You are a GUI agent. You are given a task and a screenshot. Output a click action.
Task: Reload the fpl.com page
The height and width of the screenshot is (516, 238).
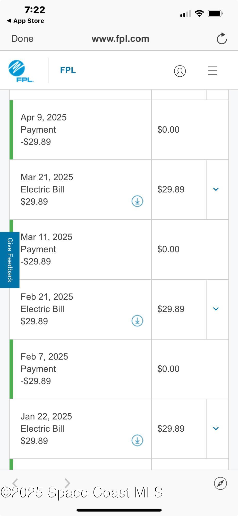(x=222, y=39)
